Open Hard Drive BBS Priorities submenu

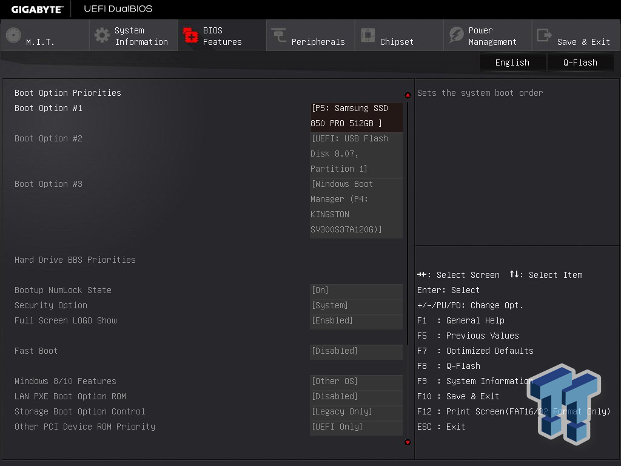75,260
